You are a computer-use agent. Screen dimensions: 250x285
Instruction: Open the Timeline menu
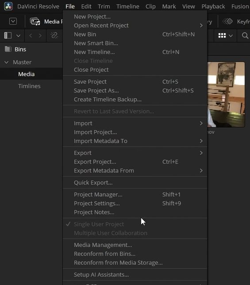tap(128, 6)
